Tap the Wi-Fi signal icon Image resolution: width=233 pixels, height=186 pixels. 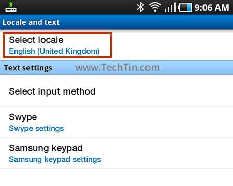155,7
